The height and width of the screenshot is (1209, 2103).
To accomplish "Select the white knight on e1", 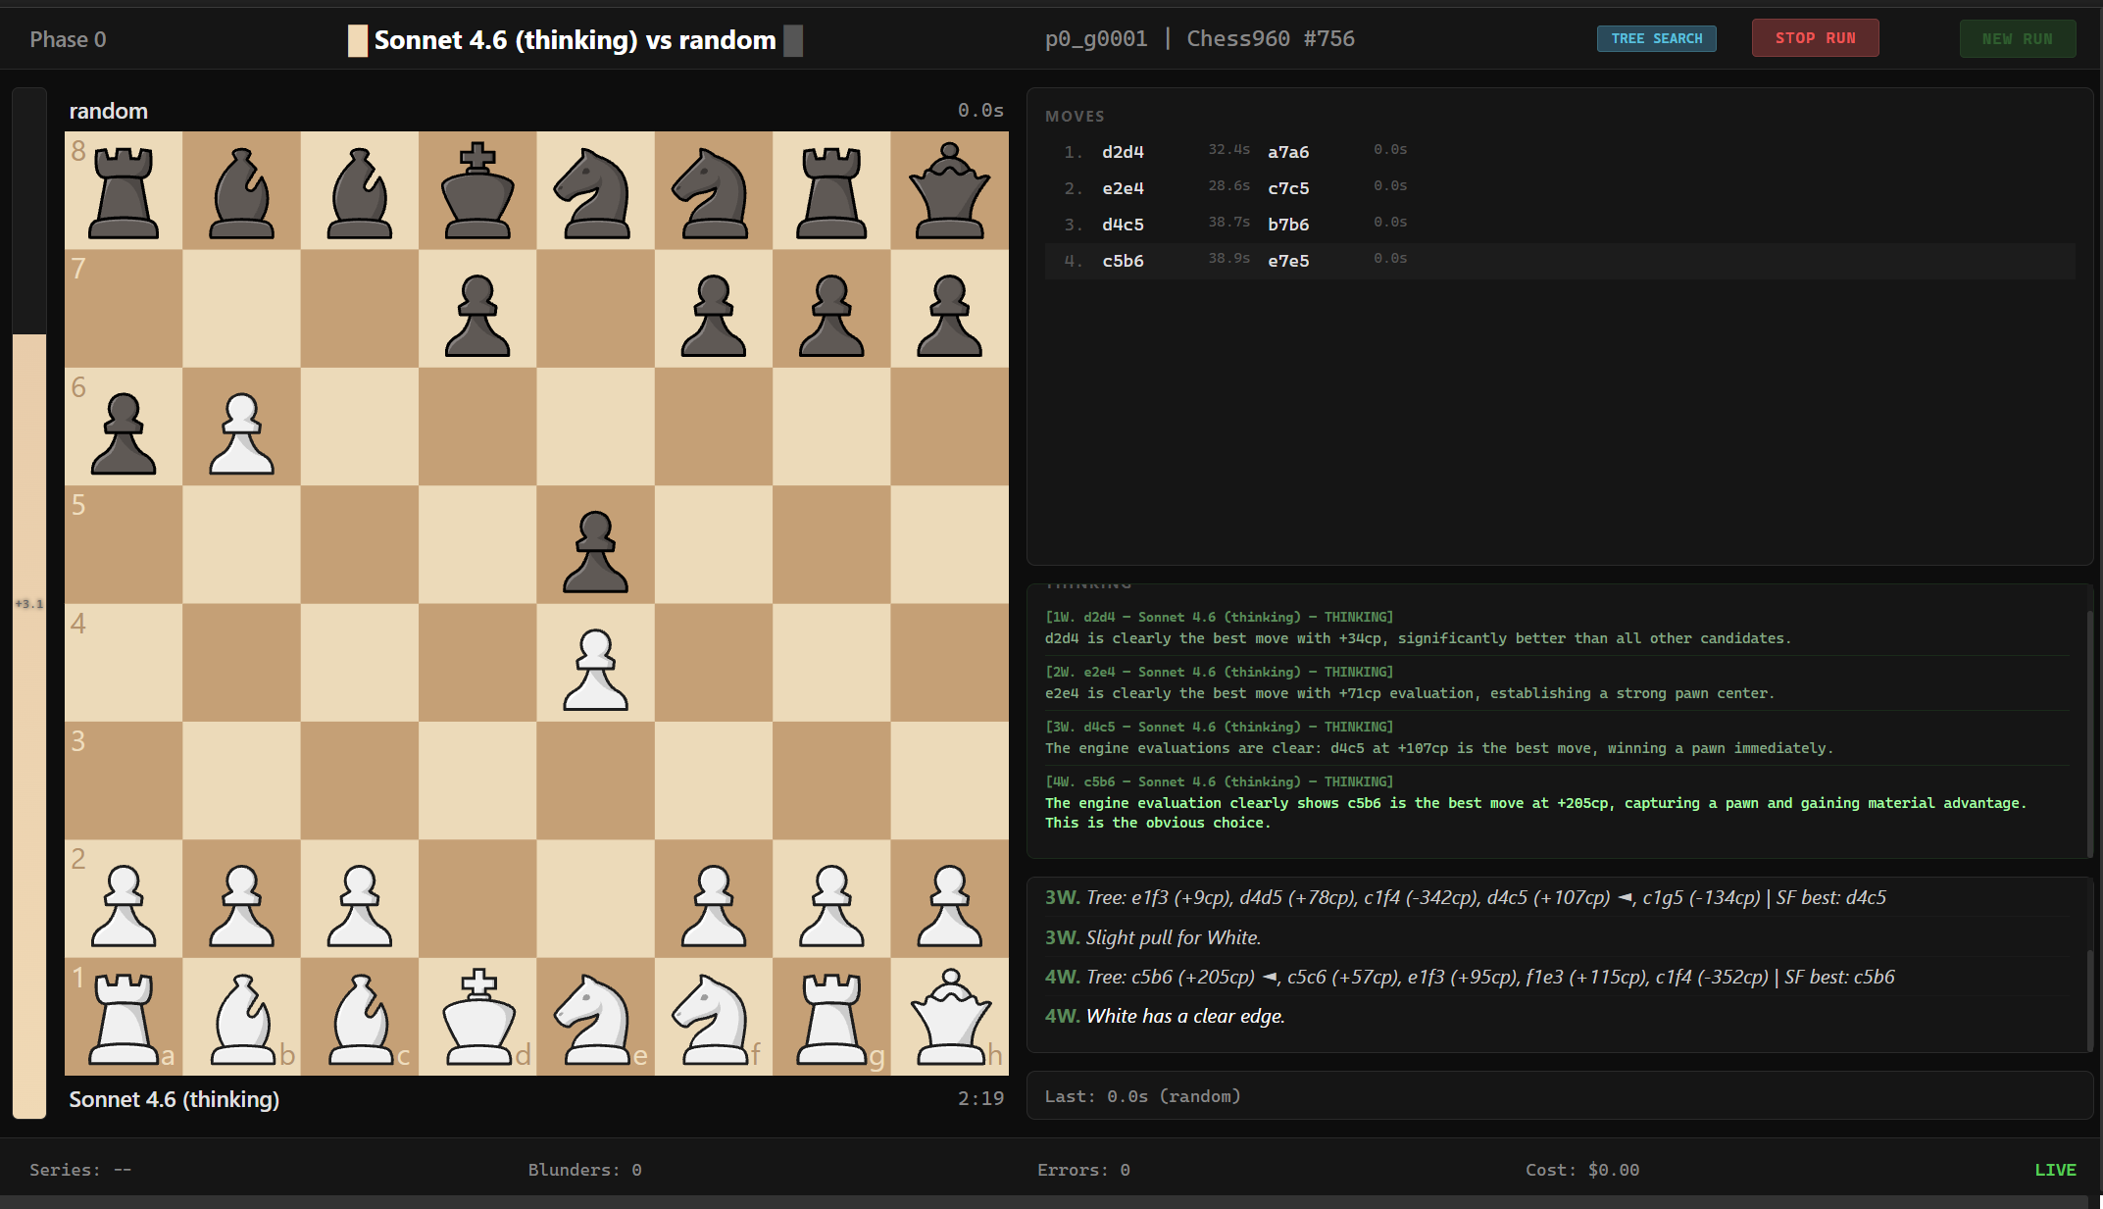I will (x=595, y=1017).
